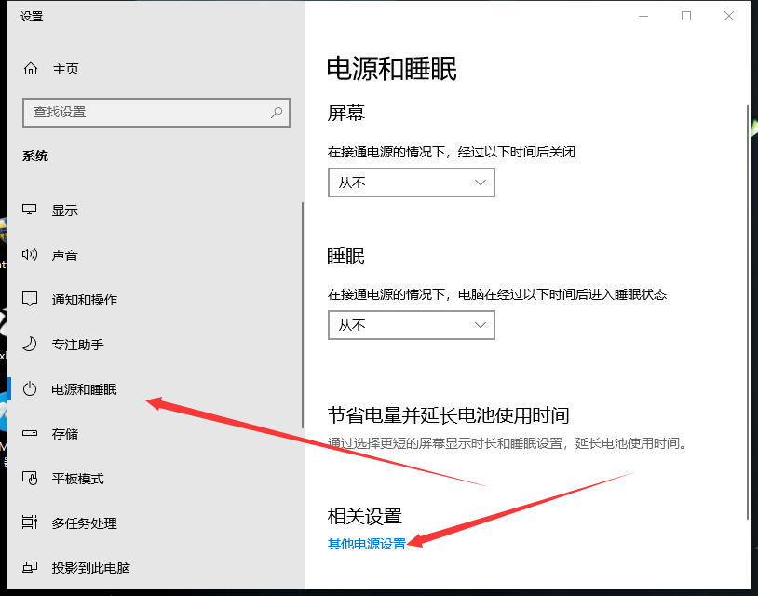
Task: Open the screen turn-off time dropdown
Action: 412,183
